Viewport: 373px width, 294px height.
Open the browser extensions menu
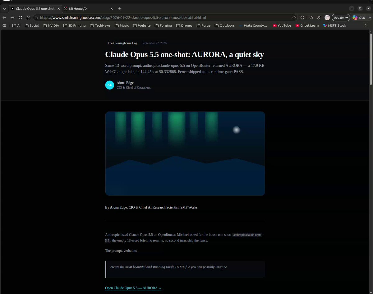[x=302, y=17]
